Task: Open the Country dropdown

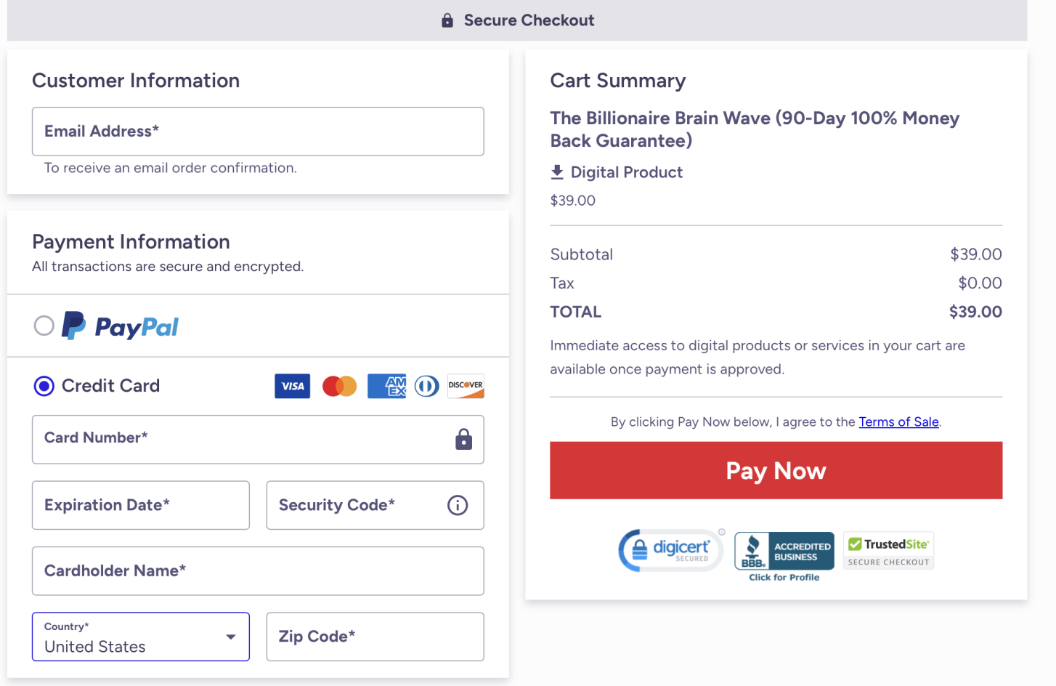Action: [x=140, y=637]
